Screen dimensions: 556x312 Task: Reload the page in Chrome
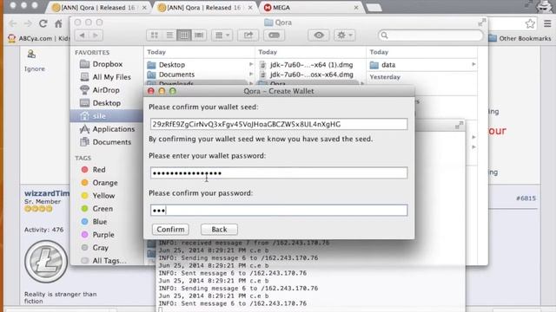tap(43, 23)
